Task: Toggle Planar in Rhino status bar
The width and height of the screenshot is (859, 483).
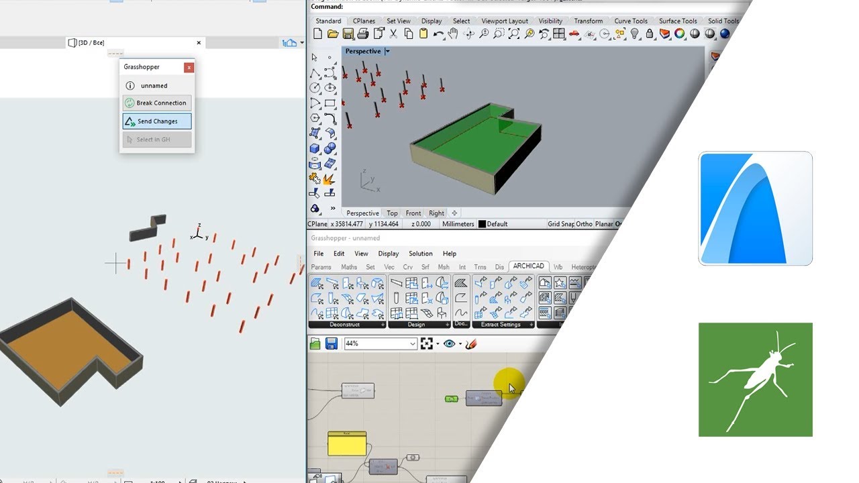Action: coord(605,224)
